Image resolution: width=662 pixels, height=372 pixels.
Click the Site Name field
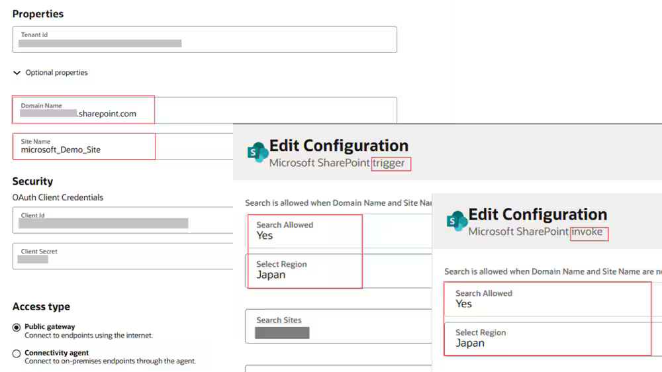coord(123,146)
